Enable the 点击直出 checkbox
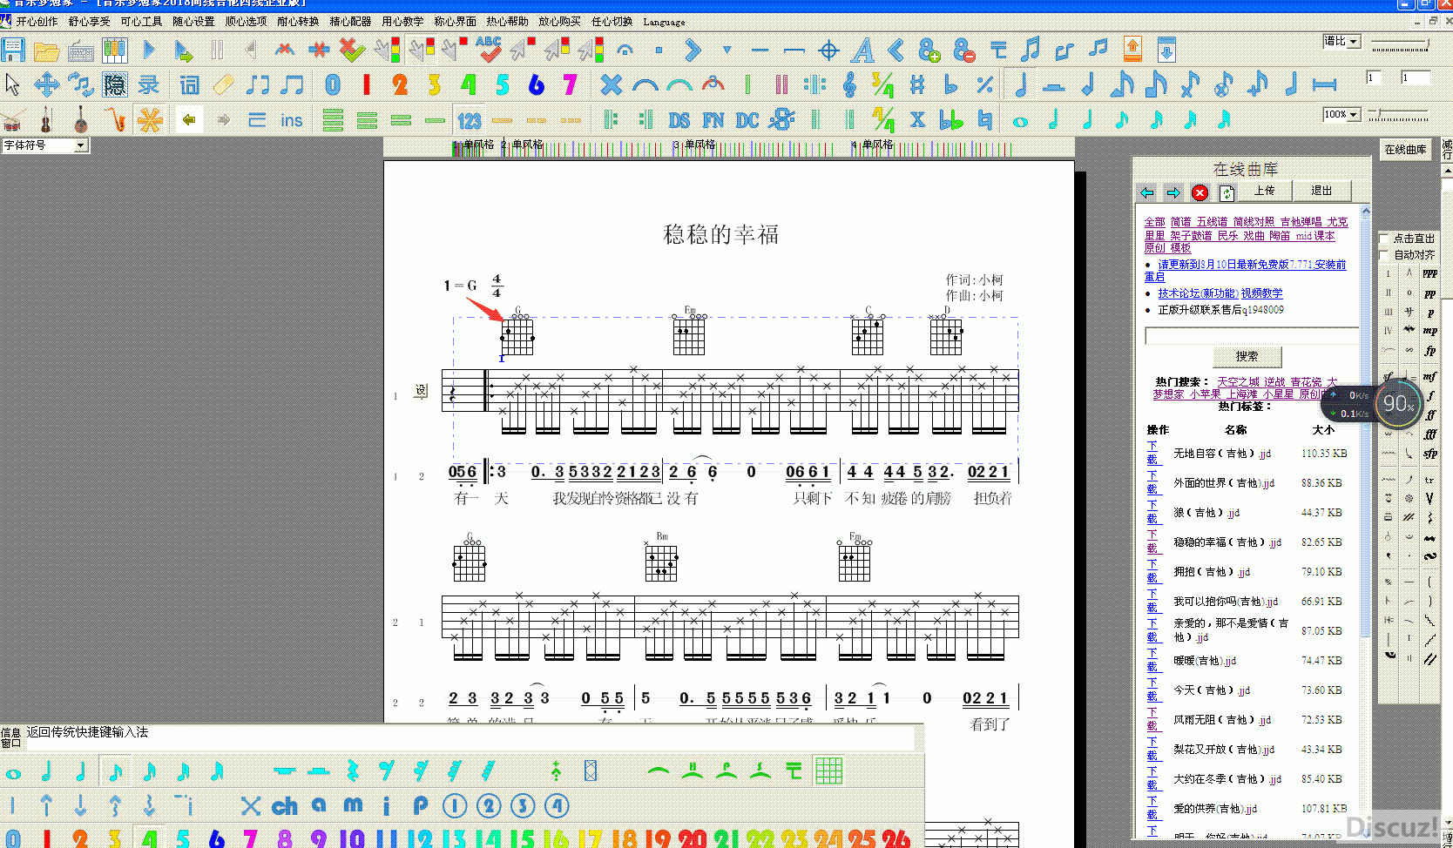 [1384, 239]
